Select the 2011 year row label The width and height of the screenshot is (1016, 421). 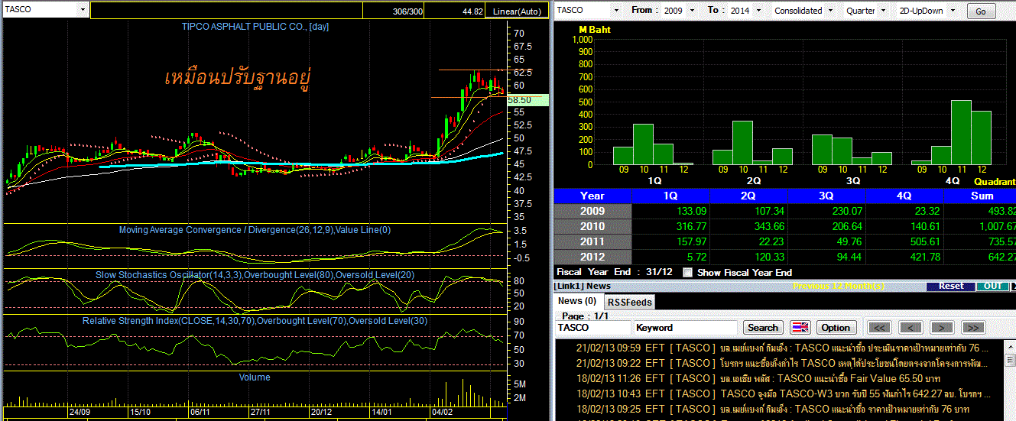tap(592, 241)
